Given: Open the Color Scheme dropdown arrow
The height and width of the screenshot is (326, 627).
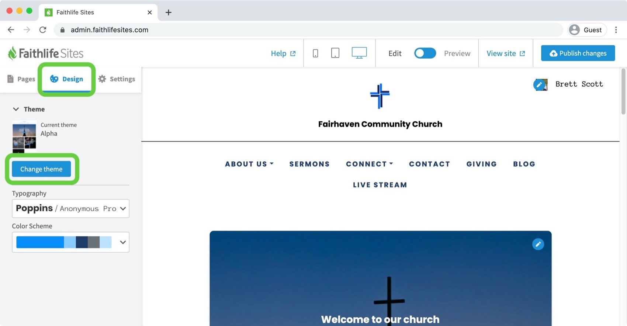Looking at the screenshot, I should (123, 242).
